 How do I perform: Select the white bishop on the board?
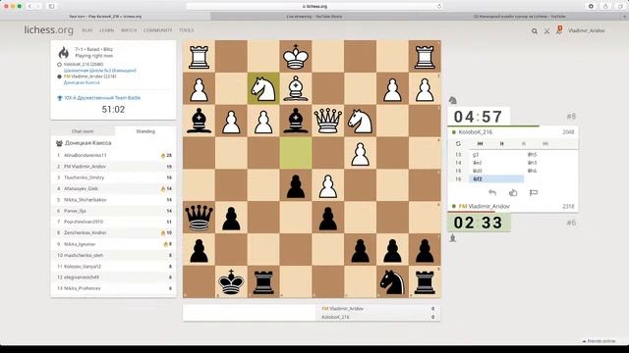coord(296,88)
